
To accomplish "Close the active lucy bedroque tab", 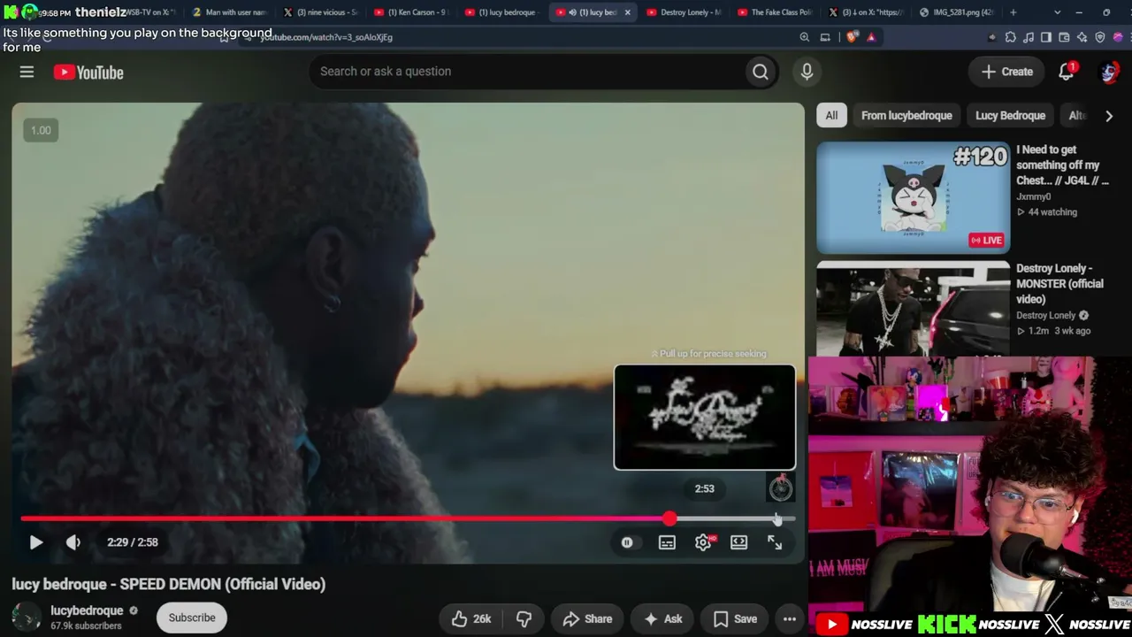I will (x=628, y=12).
